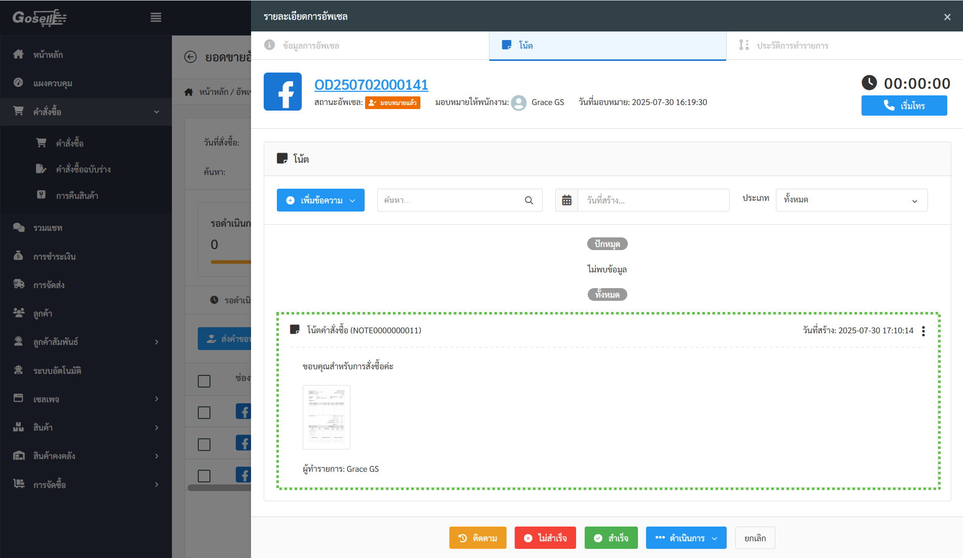Image resolution: width=963 pixels, height=558 pixels.
Task: Start call with เริ่มโทร button
Action: 904,106
